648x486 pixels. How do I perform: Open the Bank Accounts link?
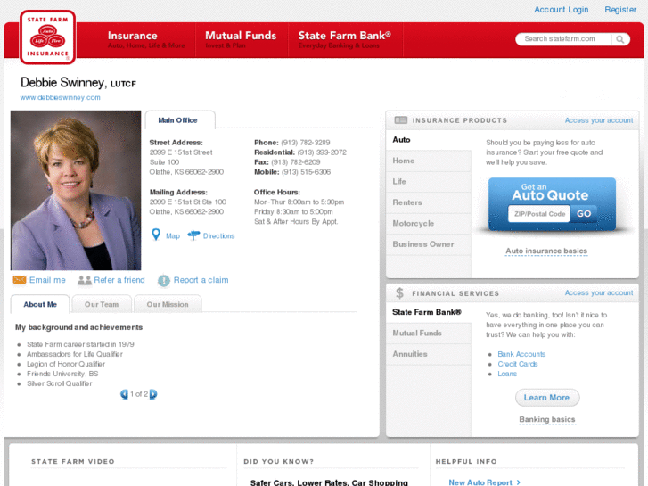521,354
